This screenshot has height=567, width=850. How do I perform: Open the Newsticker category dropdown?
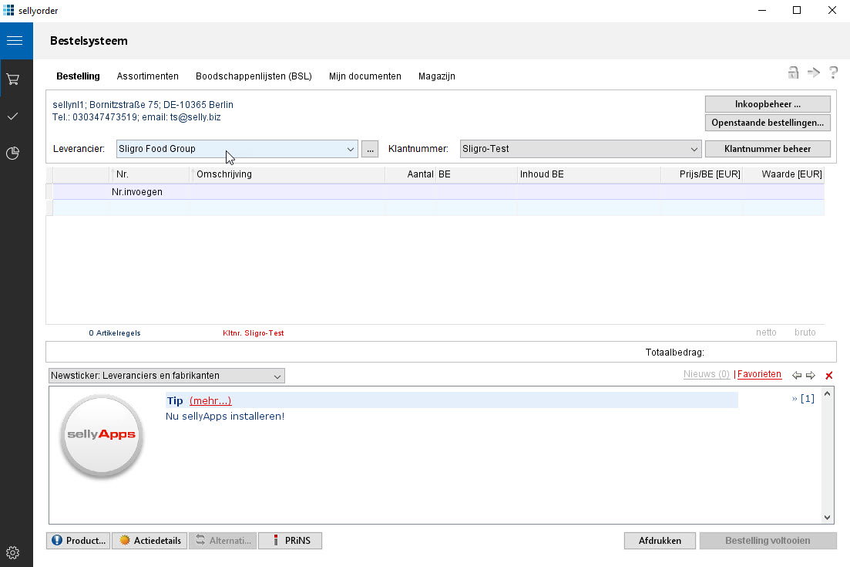tap(277, 376)
